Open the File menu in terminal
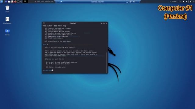 coord(45,26)
